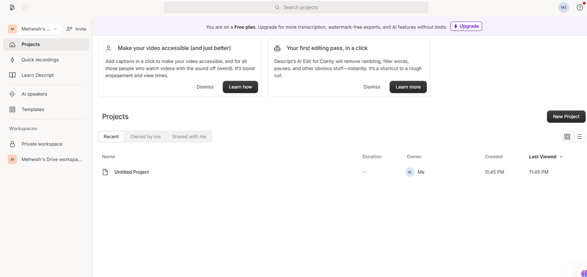Dismiss the accessibility captions card
587x277 pixels.
point(205,87)
